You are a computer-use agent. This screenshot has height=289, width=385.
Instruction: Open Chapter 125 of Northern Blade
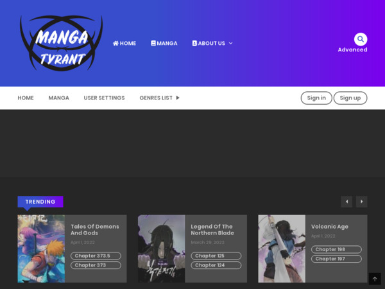(216, 256)
